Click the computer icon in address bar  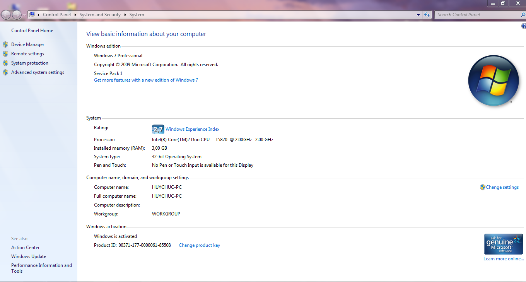[x=32, y=15]
